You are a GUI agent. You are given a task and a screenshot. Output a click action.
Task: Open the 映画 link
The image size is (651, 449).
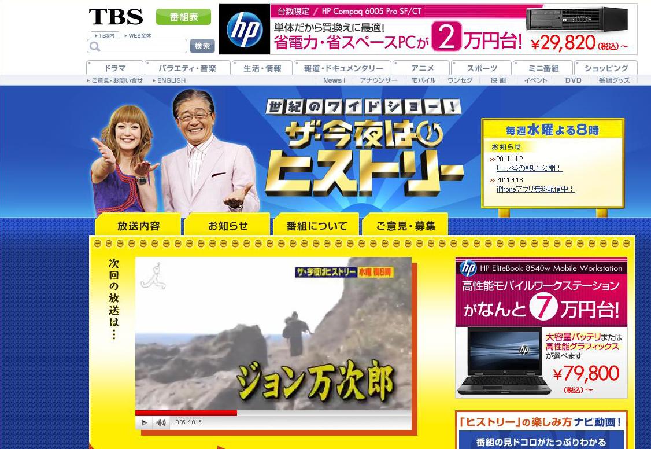tap(498, 80)
